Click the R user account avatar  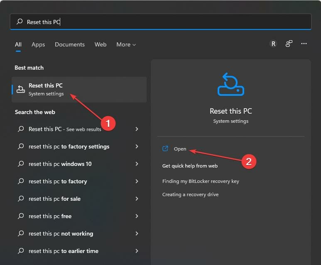click(273, 44)
